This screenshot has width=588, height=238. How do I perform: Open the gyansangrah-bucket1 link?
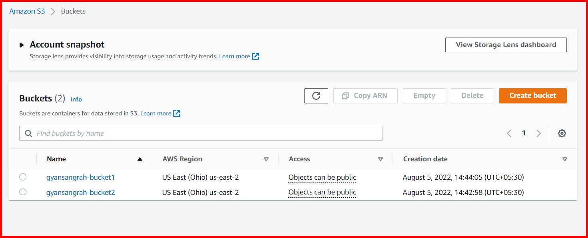80,177
